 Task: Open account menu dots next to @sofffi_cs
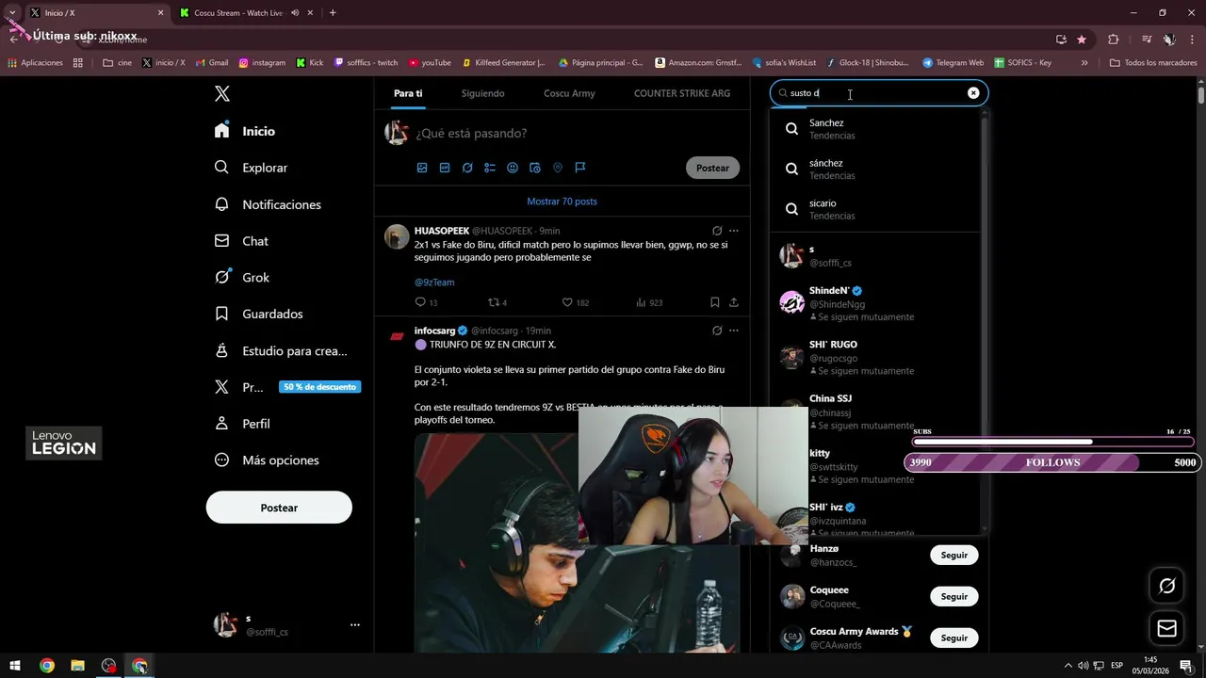pos(355,624)
